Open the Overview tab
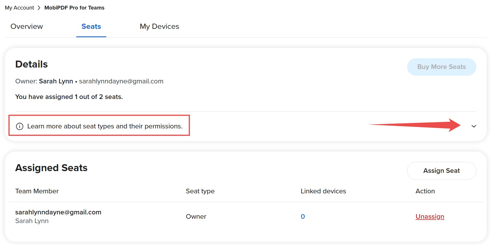 (x=27, y=27)
